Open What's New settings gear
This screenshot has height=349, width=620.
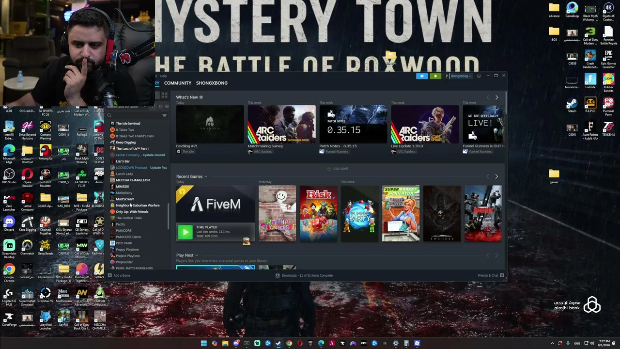click(201, 97)
